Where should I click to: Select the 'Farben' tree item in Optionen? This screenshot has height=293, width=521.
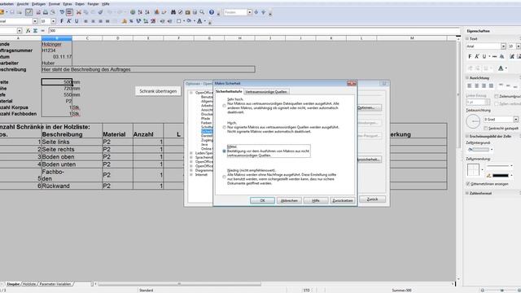click(x=206, y=123)
